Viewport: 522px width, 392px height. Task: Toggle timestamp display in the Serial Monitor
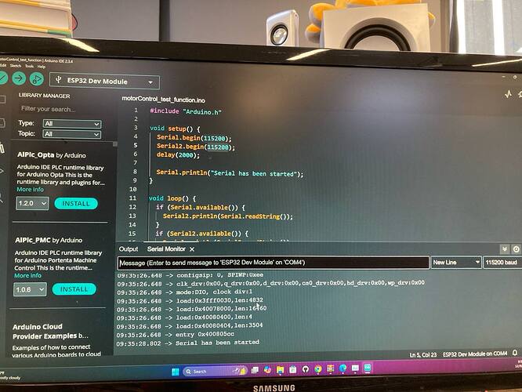tap(516, 249)
